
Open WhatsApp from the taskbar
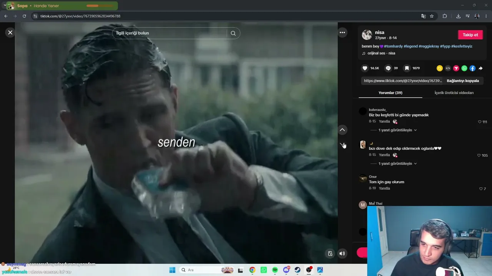tap(264, 270)
